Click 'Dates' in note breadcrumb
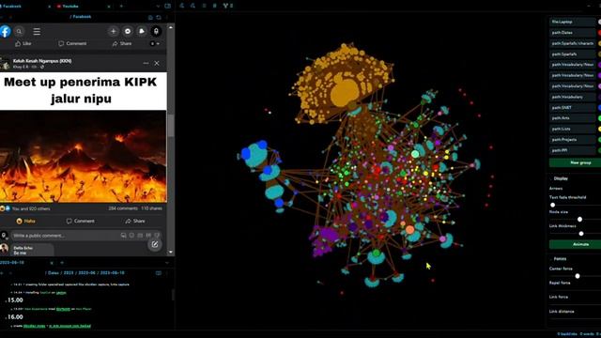The width and height of the screenshot is (601, 338). pos(54,273)
